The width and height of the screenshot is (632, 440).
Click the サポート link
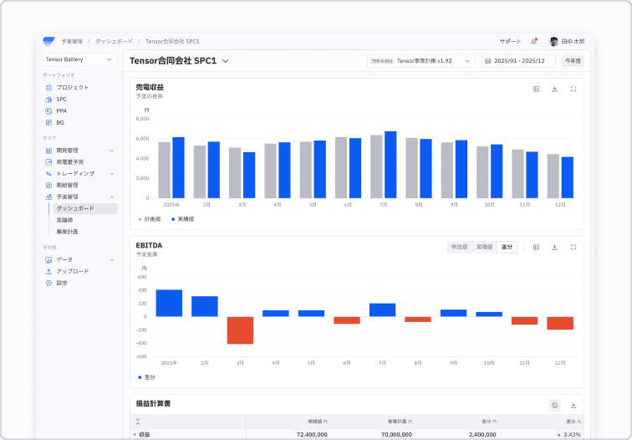(x=510, y=41)
